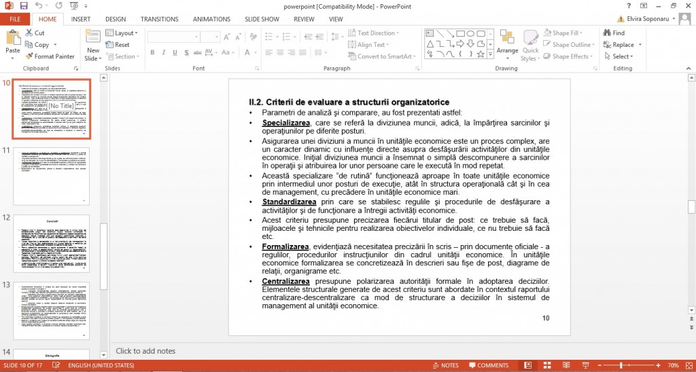Open the DESIGN ribbon tab
The width and height of the screenshot is (696, 372).
pyautogui.click(x=116, y=19)
